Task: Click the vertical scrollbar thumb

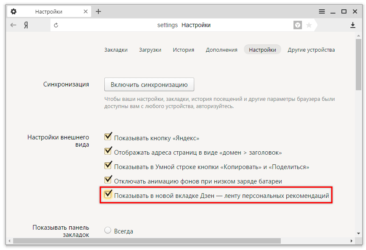Action: coord(358,64)
